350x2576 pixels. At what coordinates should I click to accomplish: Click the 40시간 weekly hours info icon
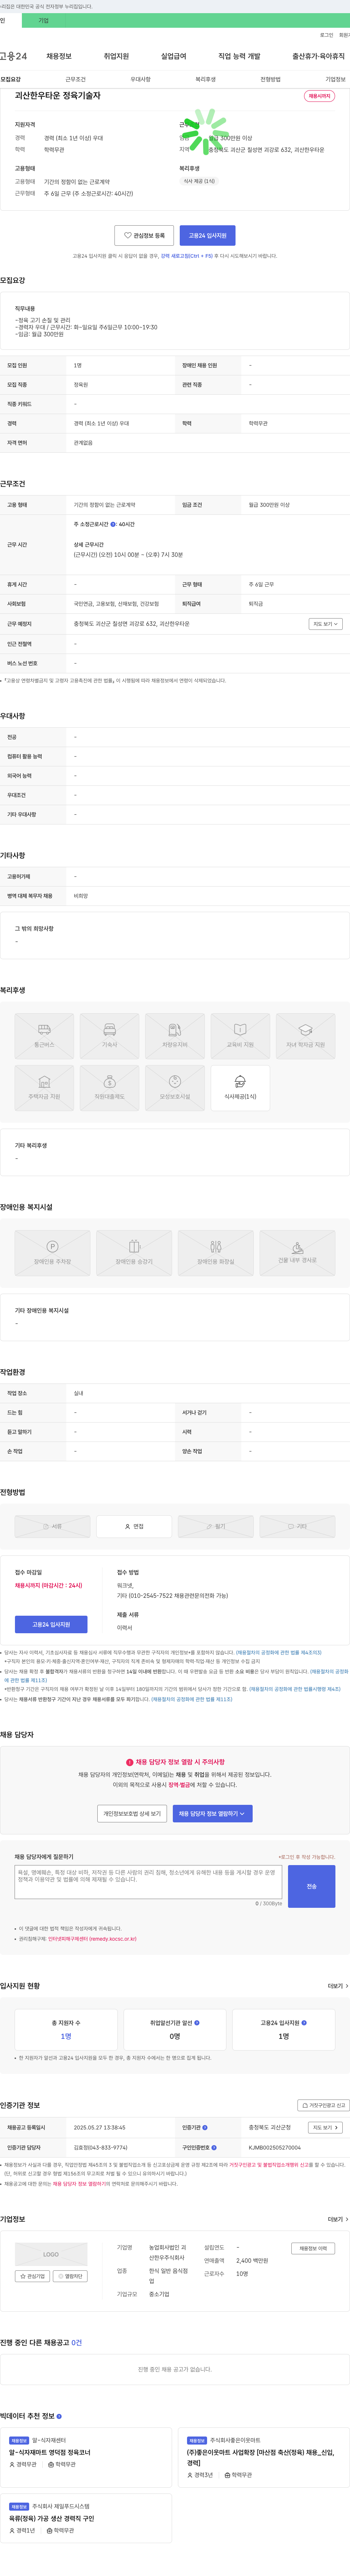point(113,524)
